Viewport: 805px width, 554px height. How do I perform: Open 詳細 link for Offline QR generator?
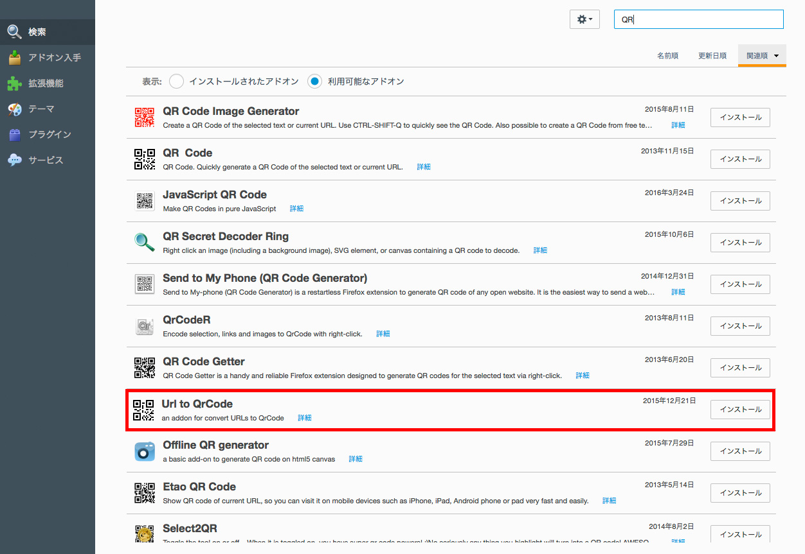356,459
